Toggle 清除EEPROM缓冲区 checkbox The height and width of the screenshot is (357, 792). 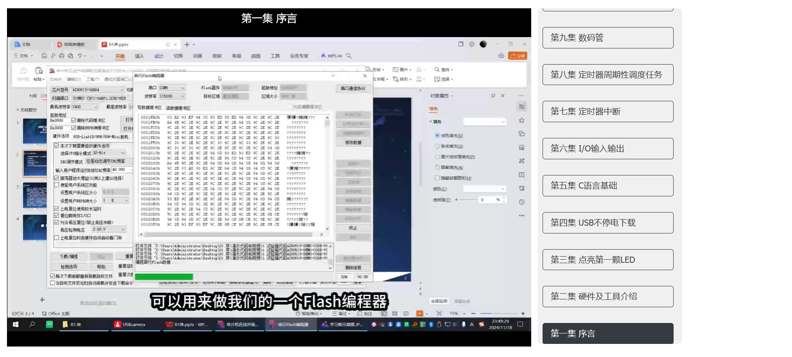pyautogui.click(x=74, y=128)
